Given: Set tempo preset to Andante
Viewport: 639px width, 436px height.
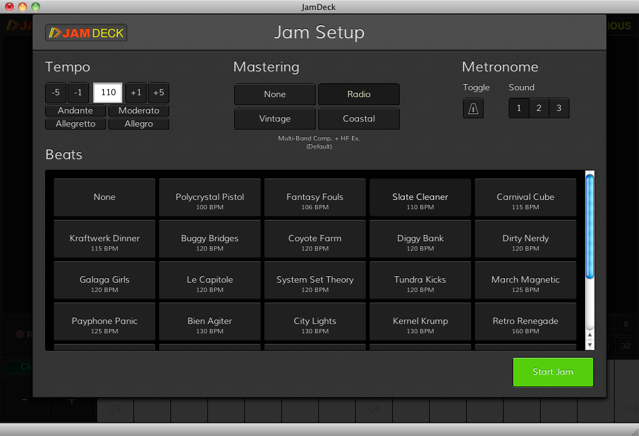Looking at the screenshot, I should click(x=75, y=110).
